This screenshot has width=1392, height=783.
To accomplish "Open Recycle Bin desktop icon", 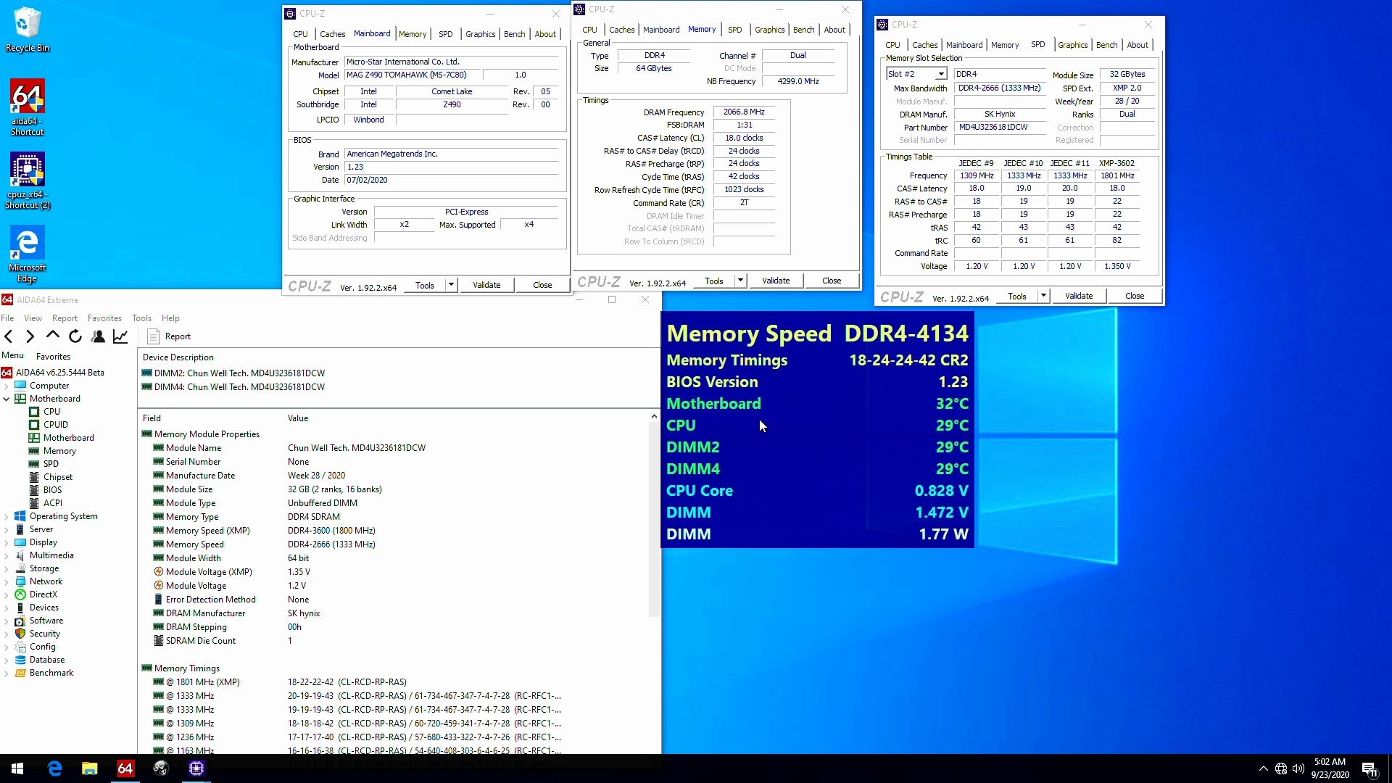I will point(28,29).
